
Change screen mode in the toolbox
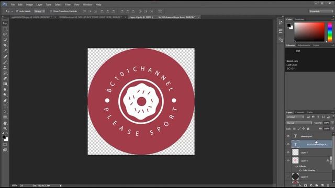5,150
